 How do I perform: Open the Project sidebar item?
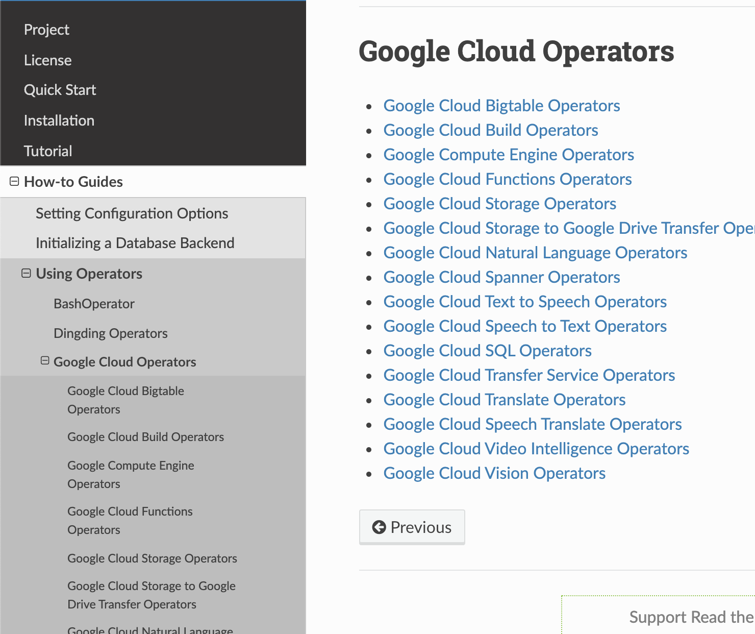tap(46, 30)
